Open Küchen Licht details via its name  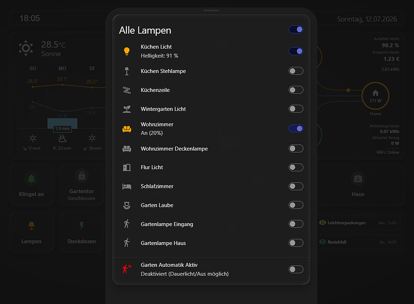[156, 47]
